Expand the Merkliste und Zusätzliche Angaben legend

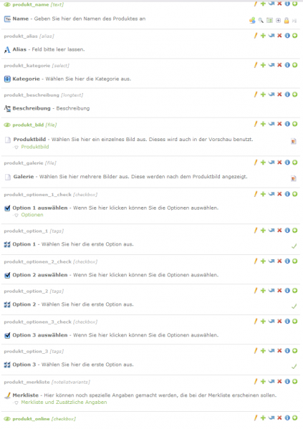tap(64, 403)
